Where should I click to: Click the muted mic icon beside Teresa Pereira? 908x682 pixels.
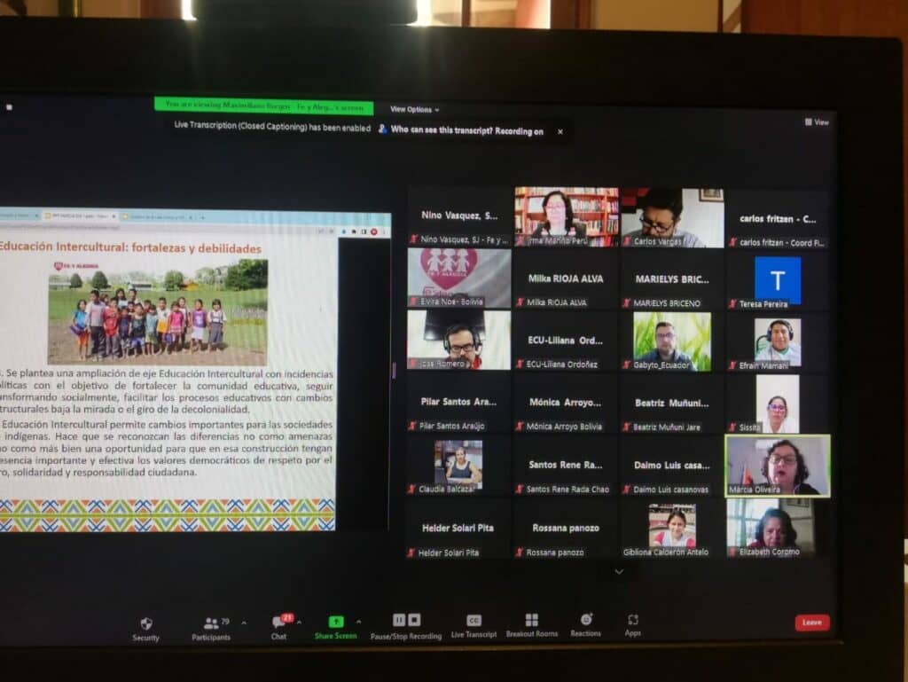tap(733, 304)
